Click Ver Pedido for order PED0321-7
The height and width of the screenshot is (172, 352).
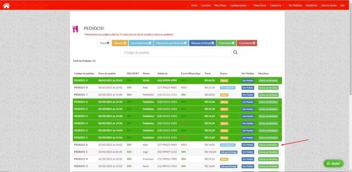click(x=248, y=95)
